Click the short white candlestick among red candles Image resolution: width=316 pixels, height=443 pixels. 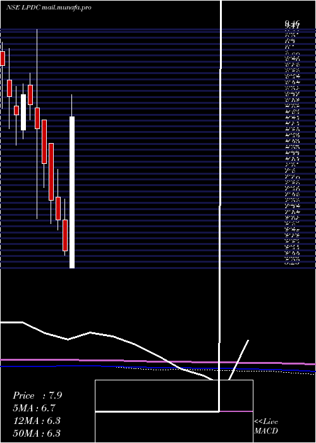coord(23,112)
